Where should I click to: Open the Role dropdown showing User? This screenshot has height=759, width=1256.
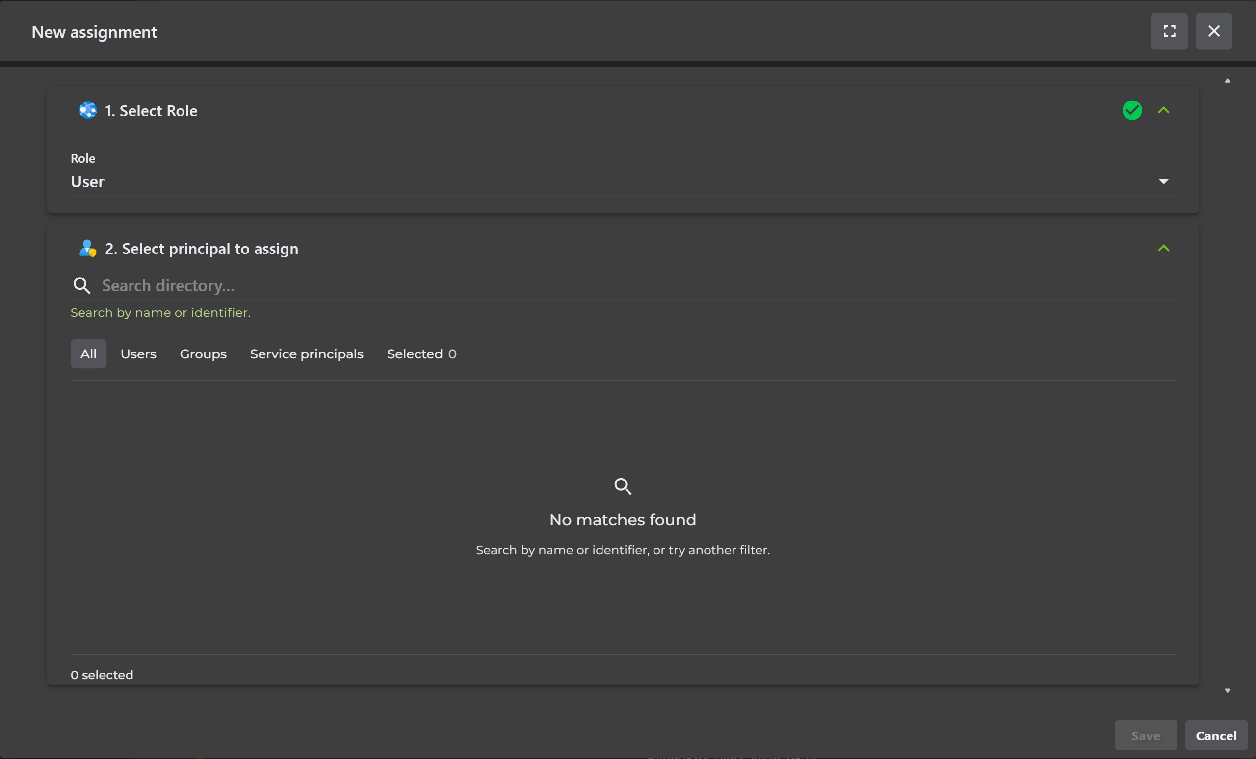(623, 182)
